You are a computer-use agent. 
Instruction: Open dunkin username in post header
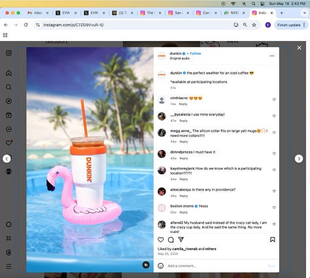click(176, 54)
